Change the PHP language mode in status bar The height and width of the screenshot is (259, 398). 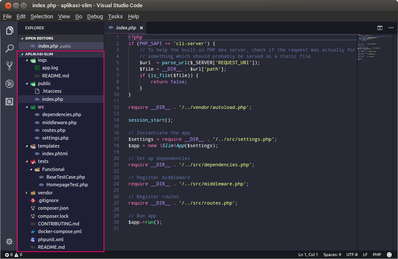377,255
